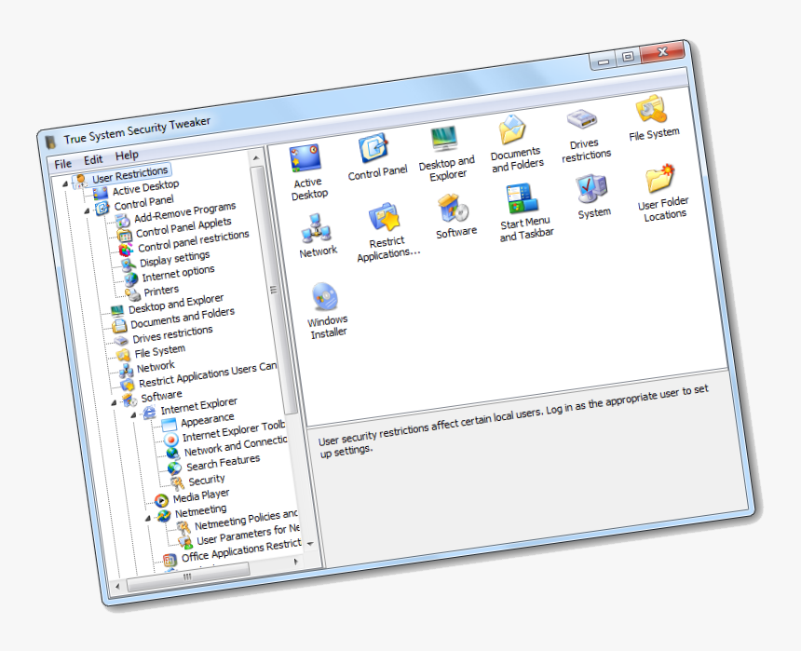The image size is (801, 651).
Task: Select Appearance under Internet Explorer
Action: coord(207,421)
